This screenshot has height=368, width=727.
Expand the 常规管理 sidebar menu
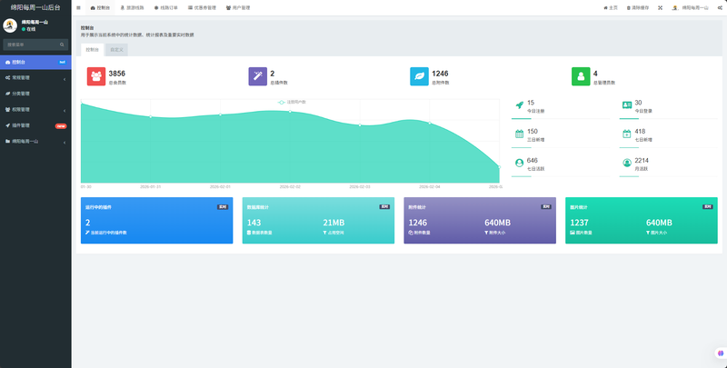[35, 78]
